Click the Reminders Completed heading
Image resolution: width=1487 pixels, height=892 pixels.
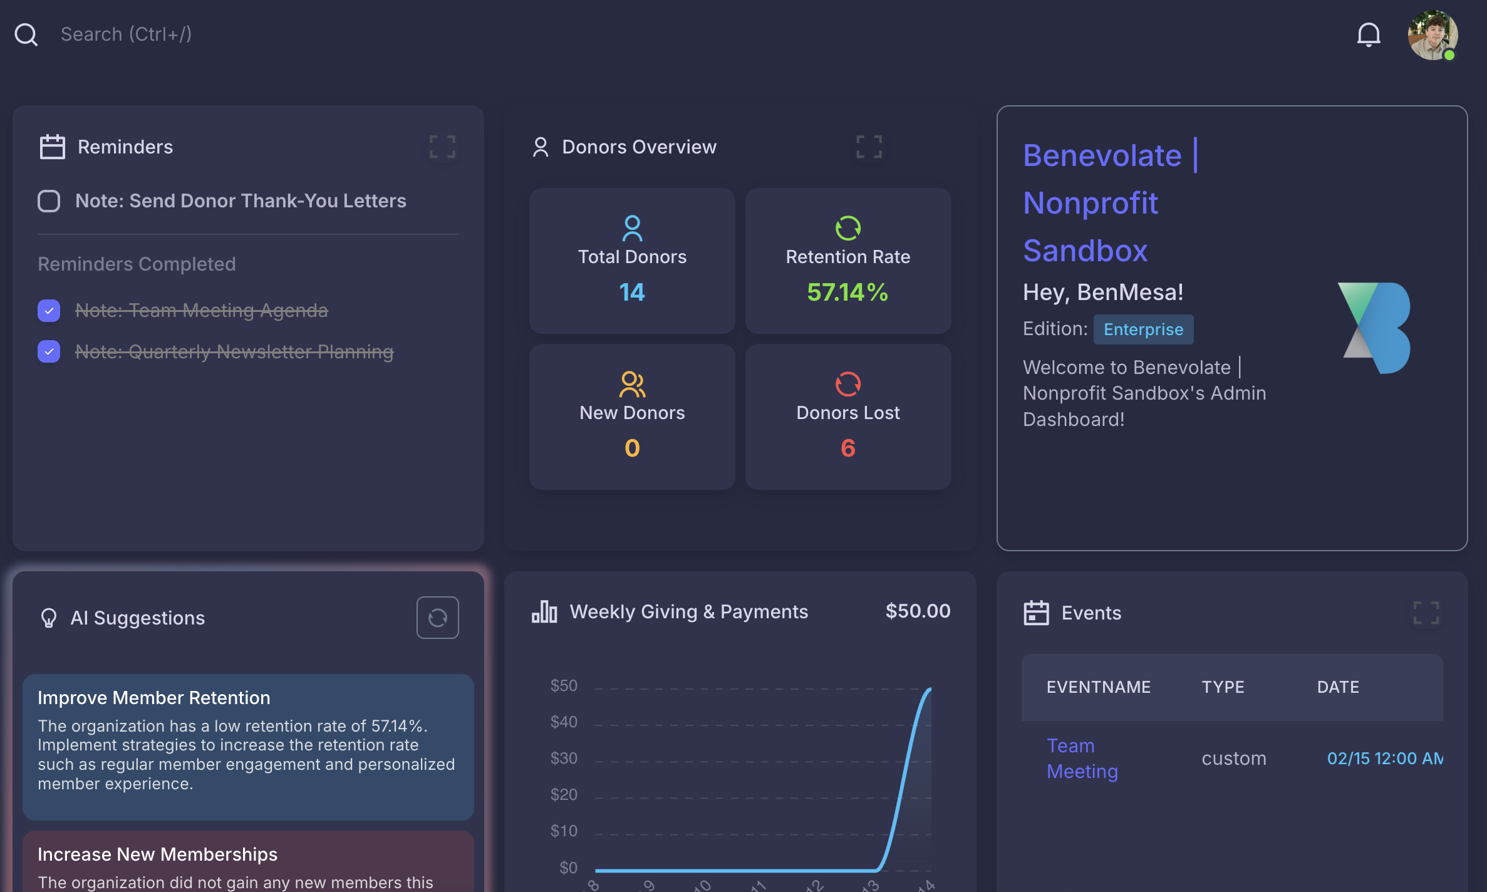137,264
